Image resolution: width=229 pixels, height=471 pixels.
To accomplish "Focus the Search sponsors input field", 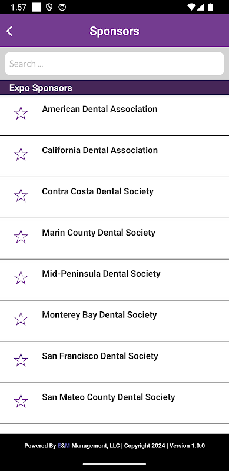I will pyautogui.click(x=114, y=64).
